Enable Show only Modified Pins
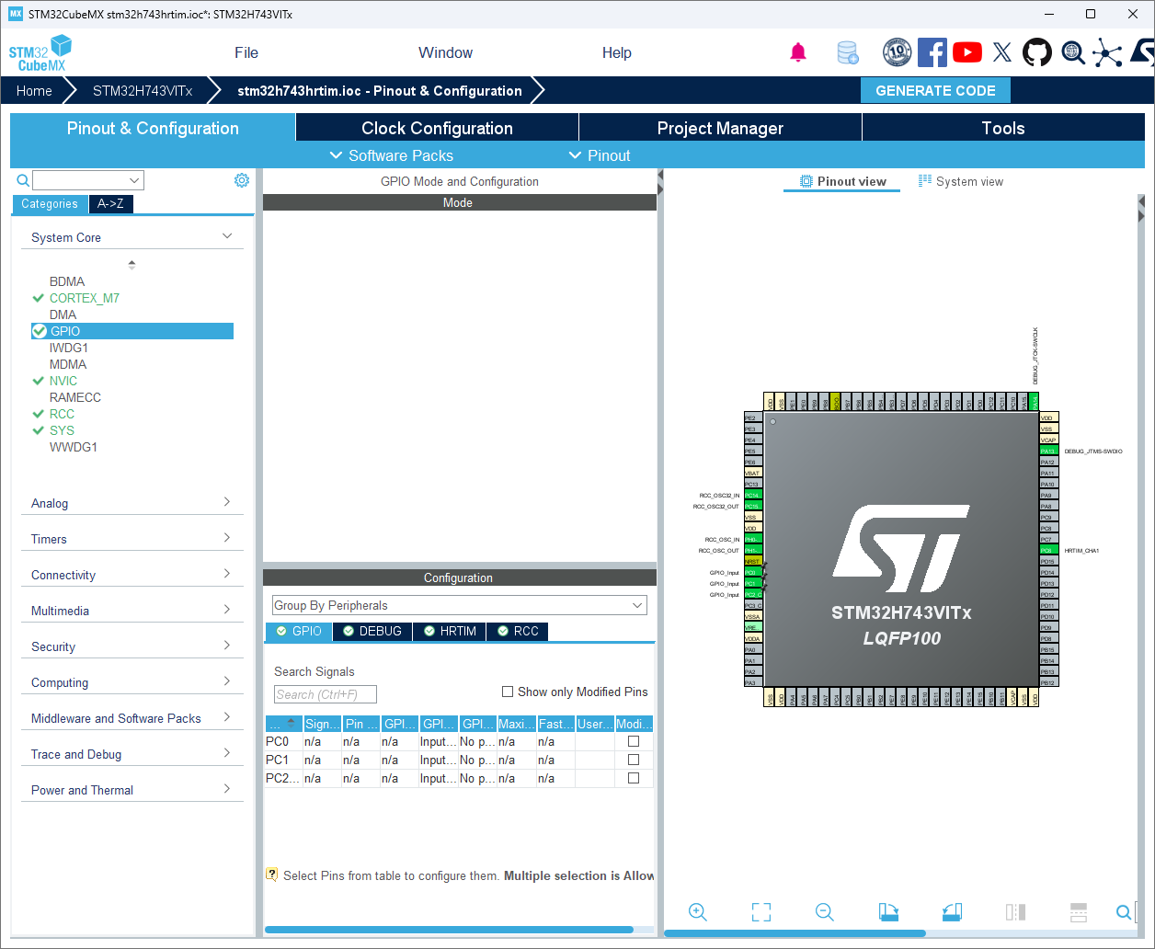This screenshot has width=1155, height=949. click(x=507, y=692)
